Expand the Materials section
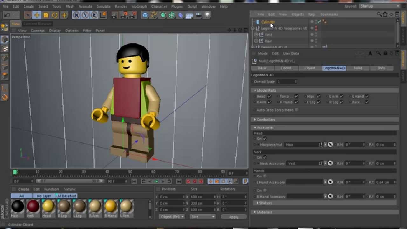The image size is (407, 229). [325, 212]
